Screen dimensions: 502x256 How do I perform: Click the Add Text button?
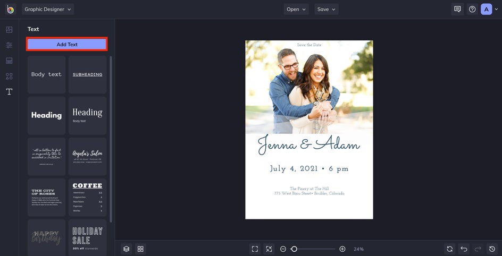click(67, 45)
